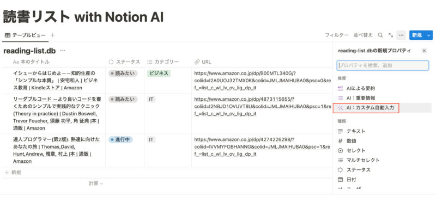Expand the dropdown arrow next to 新規
The height and width of the screenshot is (202, 436).
click(429, 35)
